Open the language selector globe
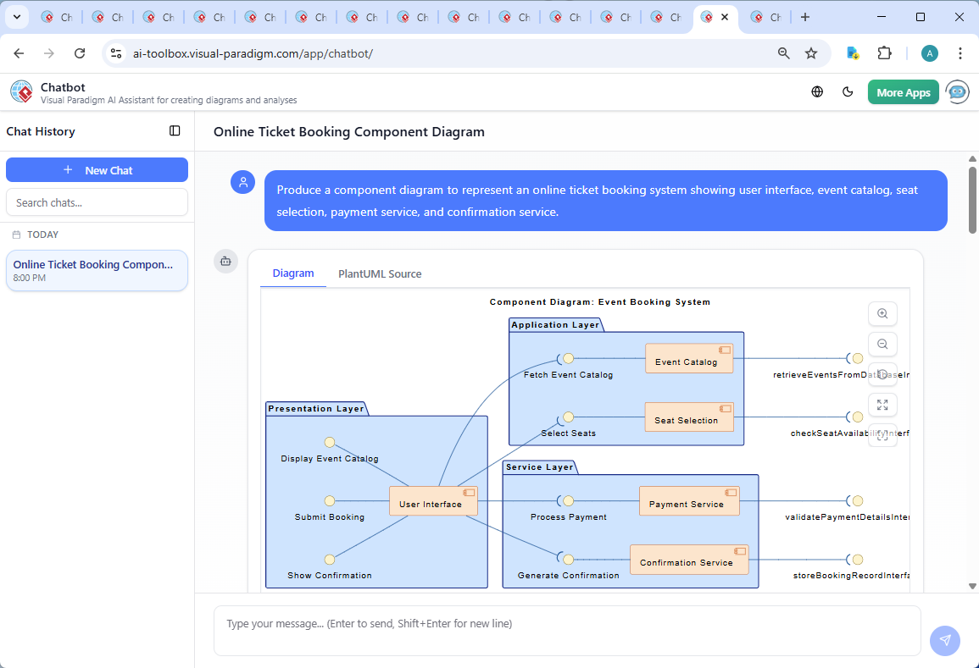 point(817,91)
